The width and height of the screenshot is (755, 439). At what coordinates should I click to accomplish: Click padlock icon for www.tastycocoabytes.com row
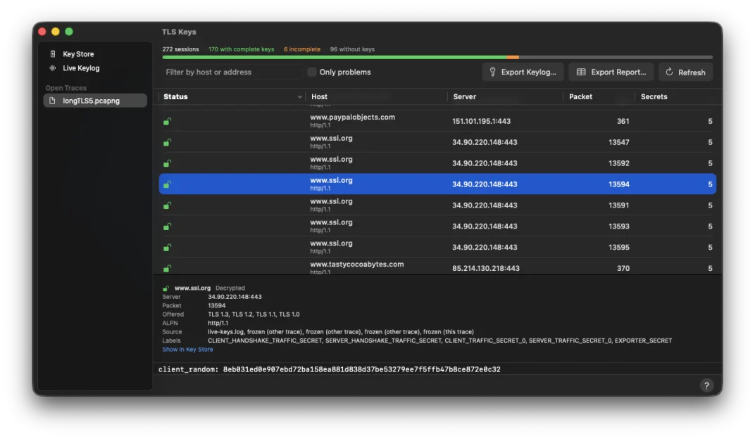(167, 268)
